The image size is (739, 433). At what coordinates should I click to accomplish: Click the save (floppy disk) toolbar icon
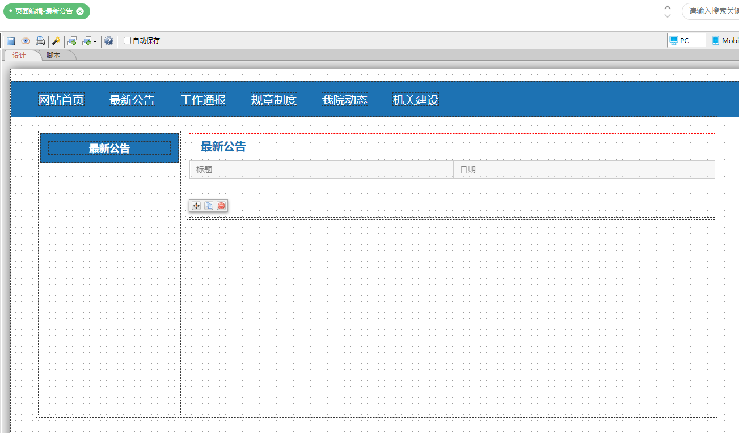(x=11, y=41)
